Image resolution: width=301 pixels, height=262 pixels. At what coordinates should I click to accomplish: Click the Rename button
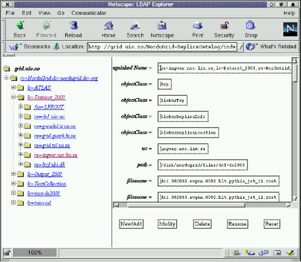(237, 224)
